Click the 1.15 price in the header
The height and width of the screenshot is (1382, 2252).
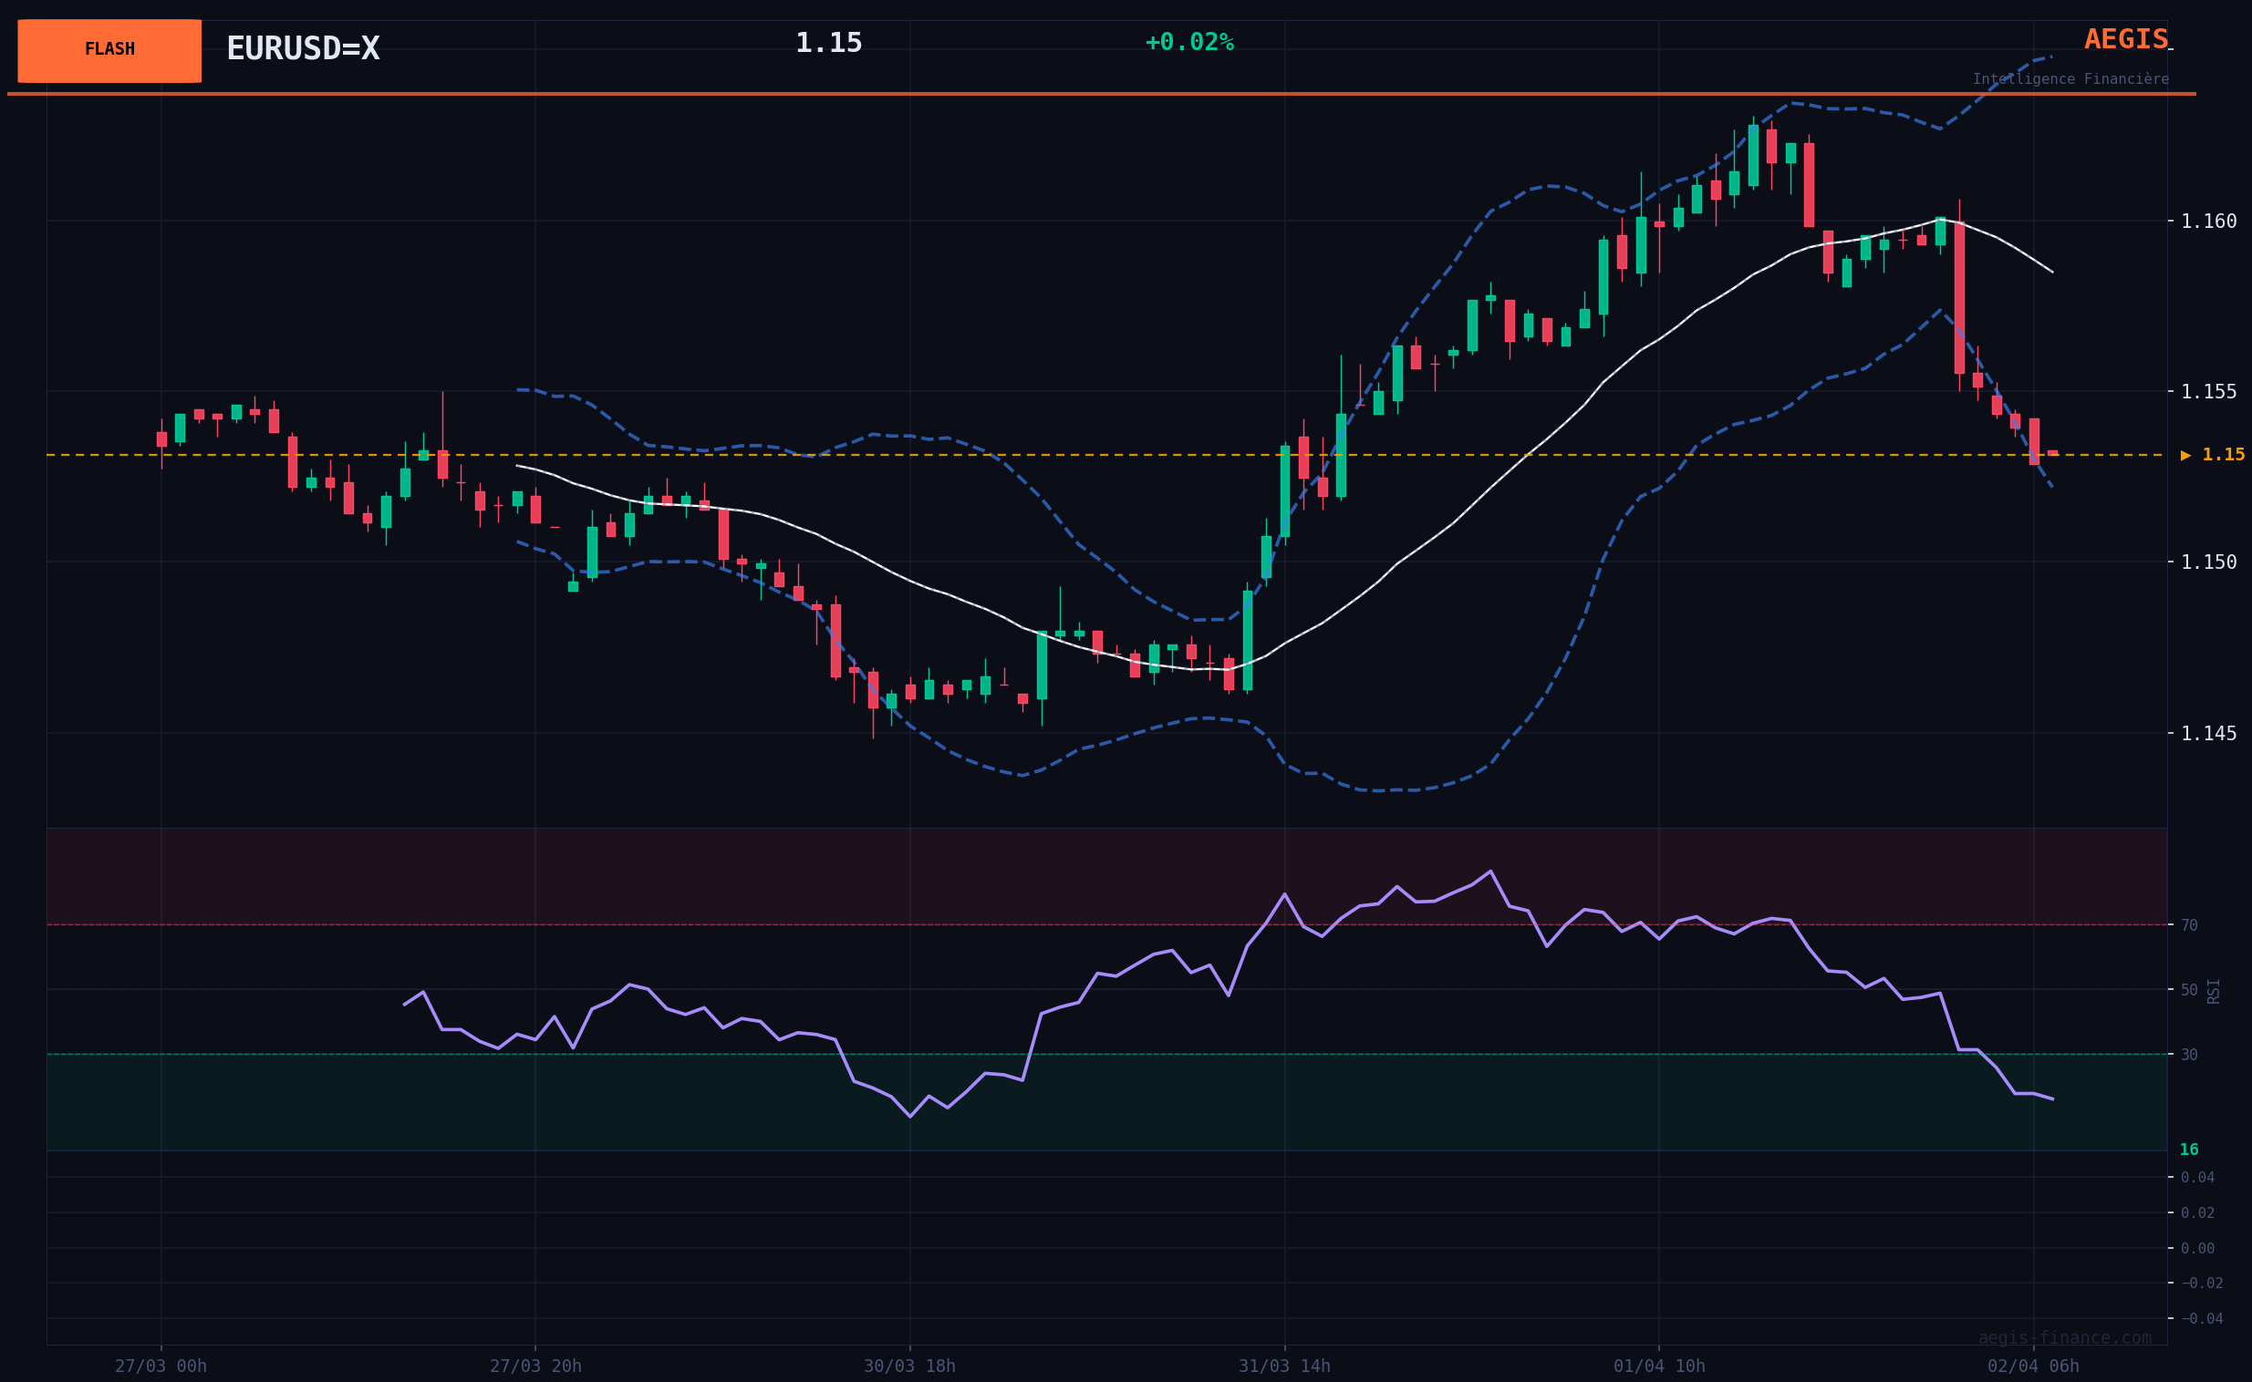coord(828,43)
